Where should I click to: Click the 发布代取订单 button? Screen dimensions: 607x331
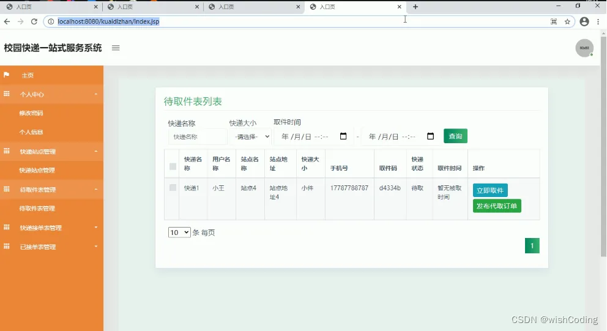tap(497, 206)
